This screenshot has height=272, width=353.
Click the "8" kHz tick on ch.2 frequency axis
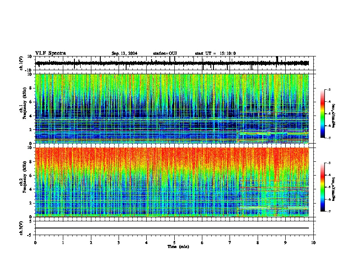click(x=31, y=162)
